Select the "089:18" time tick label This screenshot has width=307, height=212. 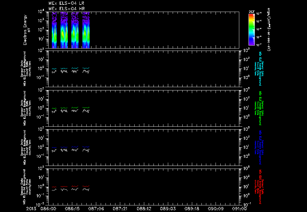coord(192,209)
